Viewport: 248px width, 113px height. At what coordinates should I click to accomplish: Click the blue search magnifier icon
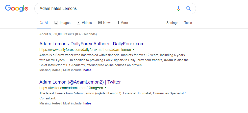[188, 8]
